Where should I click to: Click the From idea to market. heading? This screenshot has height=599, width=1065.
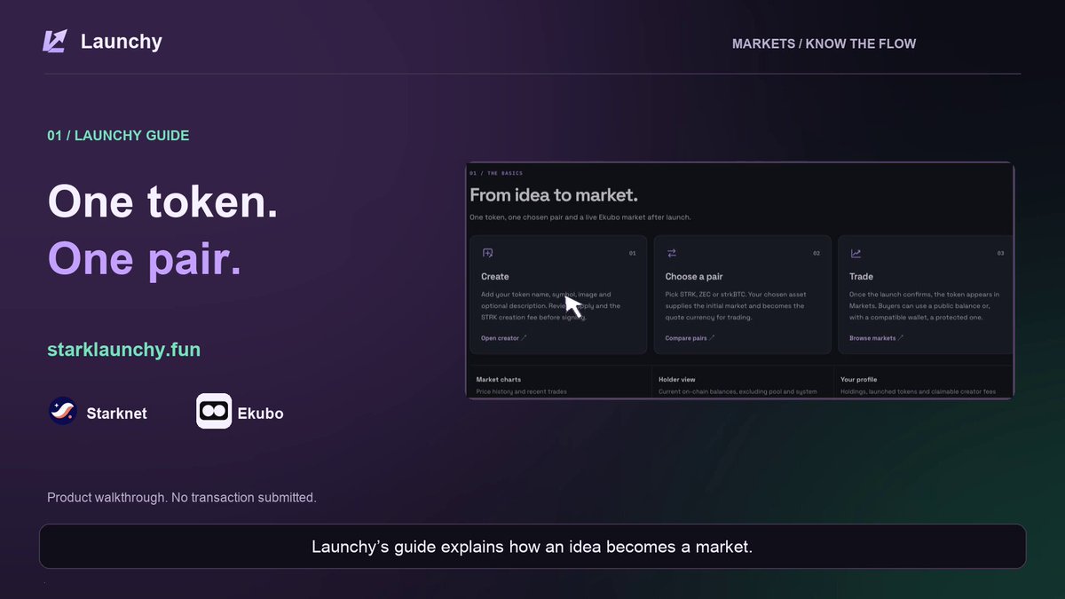click(554, 195)
